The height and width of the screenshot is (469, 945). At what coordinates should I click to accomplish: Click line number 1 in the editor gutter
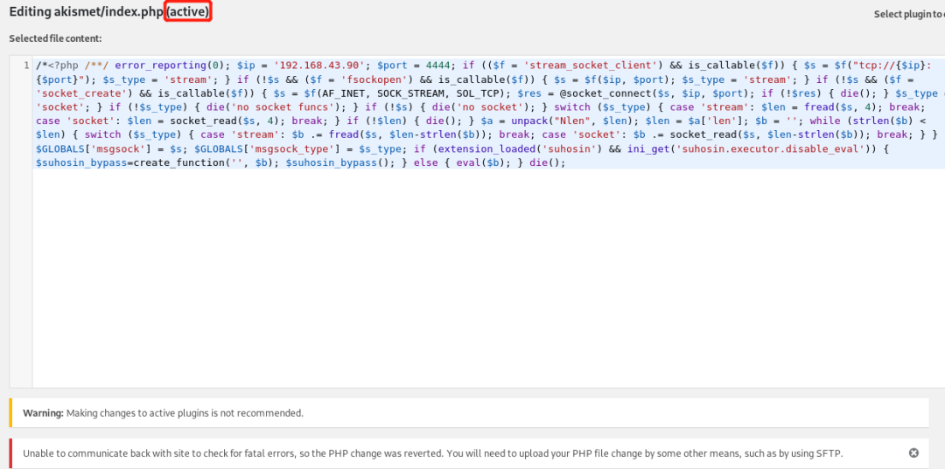[x=26, y=65]
